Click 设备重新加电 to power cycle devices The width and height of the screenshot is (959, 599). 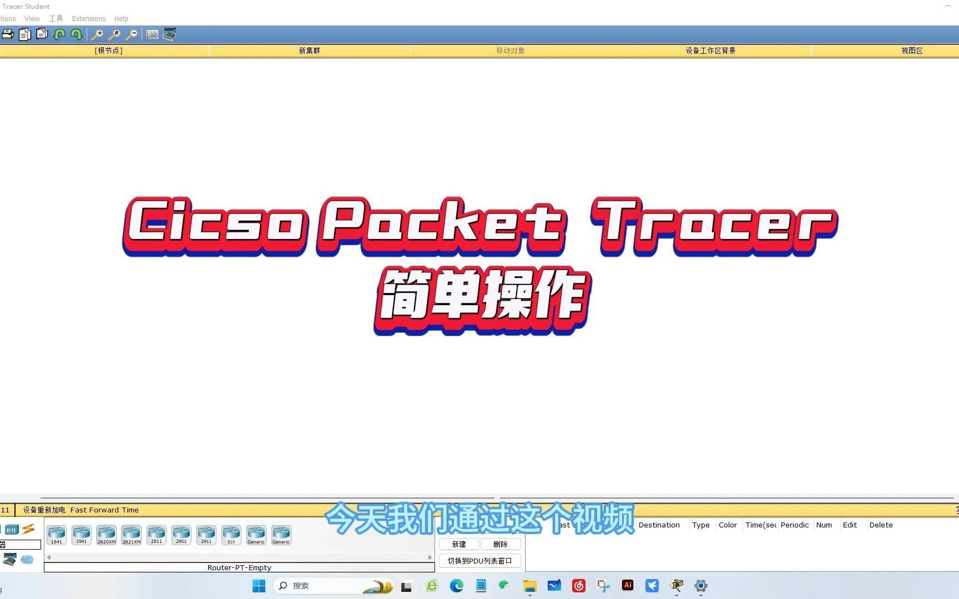pos(44,510)
